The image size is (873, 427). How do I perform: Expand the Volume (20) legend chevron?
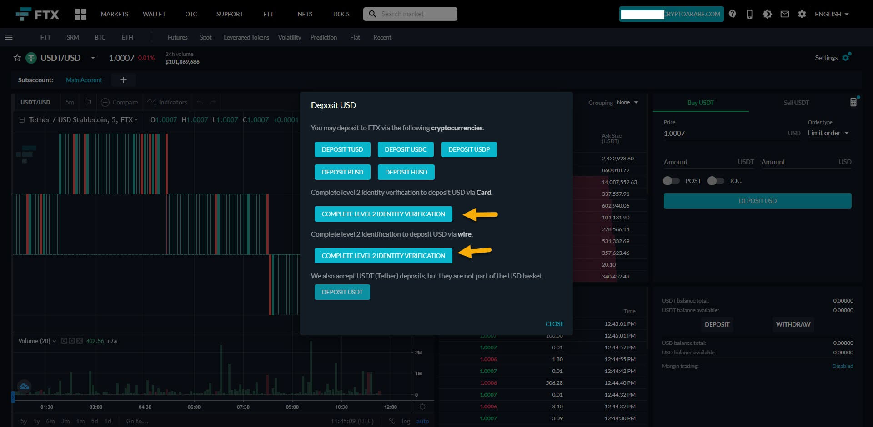pos(55,341)
